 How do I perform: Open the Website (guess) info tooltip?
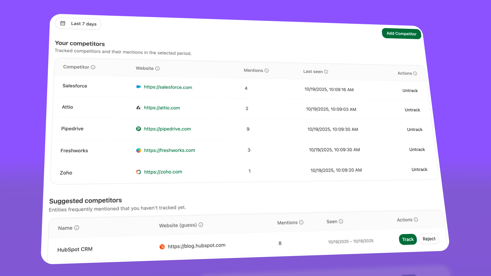click(201, 225)
